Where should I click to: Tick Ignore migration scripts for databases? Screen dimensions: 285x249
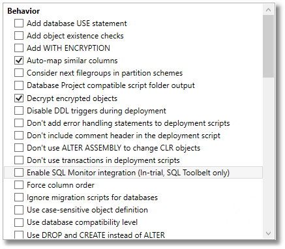[19, 198]
